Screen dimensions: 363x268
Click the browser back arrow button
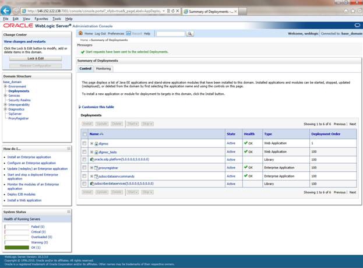(x=7, y=10)
